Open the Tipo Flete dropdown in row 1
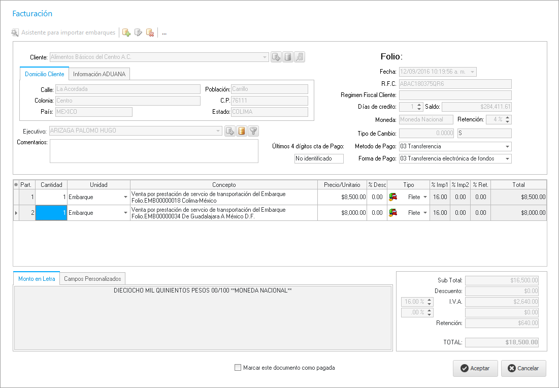 pos(425,197)
